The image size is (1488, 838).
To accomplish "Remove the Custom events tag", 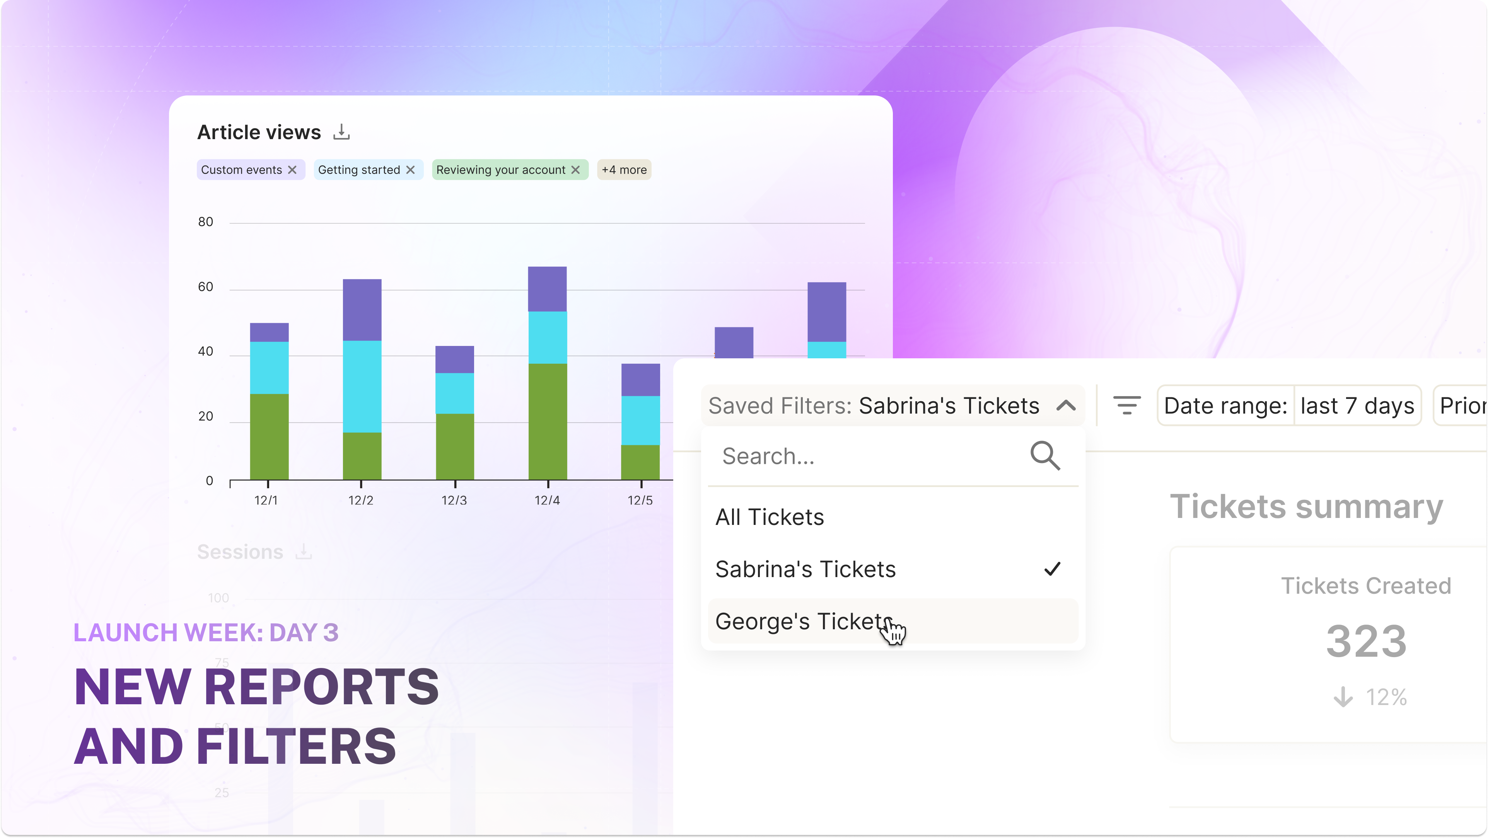I will point(292,170).
